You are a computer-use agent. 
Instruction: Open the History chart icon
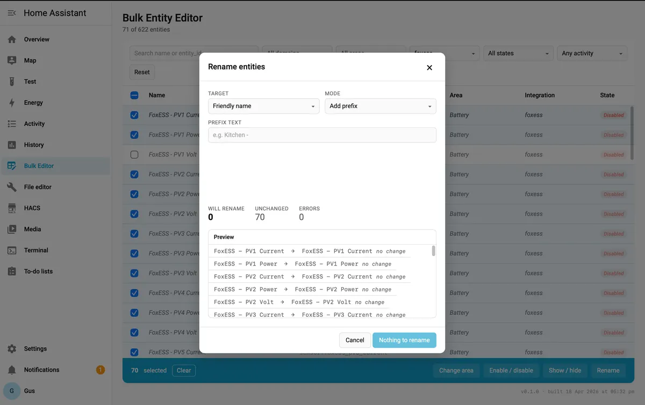tap(12, 145)
